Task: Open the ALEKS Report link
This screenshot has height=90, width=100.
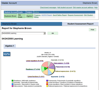Action: tap(46, 15)
